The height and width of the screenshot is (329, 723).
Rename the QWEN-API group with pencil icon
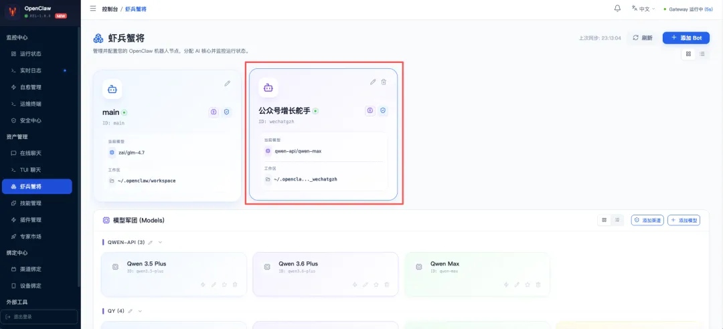(151, 242)
